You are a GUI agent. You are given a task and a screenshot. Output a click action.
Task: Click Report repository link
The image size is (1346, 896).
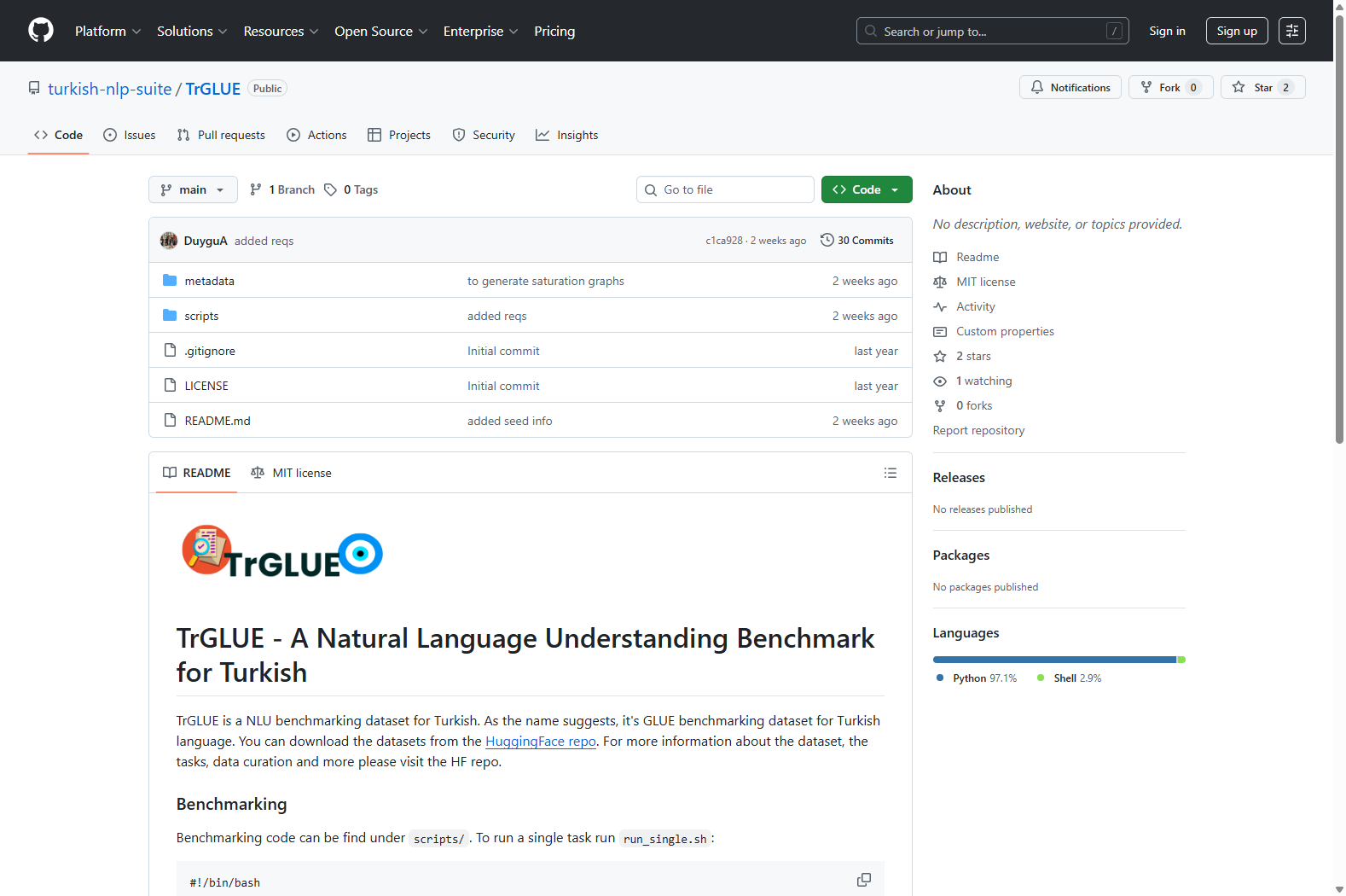click(x=978, y=430)
